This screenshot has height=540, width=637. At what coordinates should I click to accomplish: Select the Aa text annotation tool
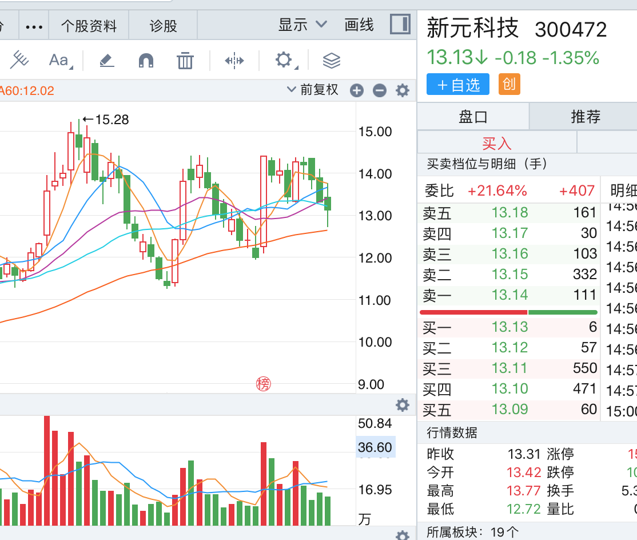tap(59, 60)
